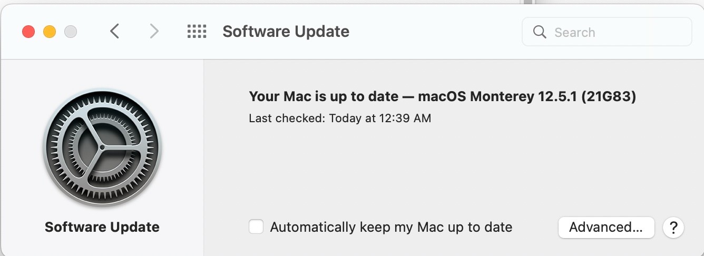Click the Software Update window title
Screen dimensions: 704x256
click(286, 32)
